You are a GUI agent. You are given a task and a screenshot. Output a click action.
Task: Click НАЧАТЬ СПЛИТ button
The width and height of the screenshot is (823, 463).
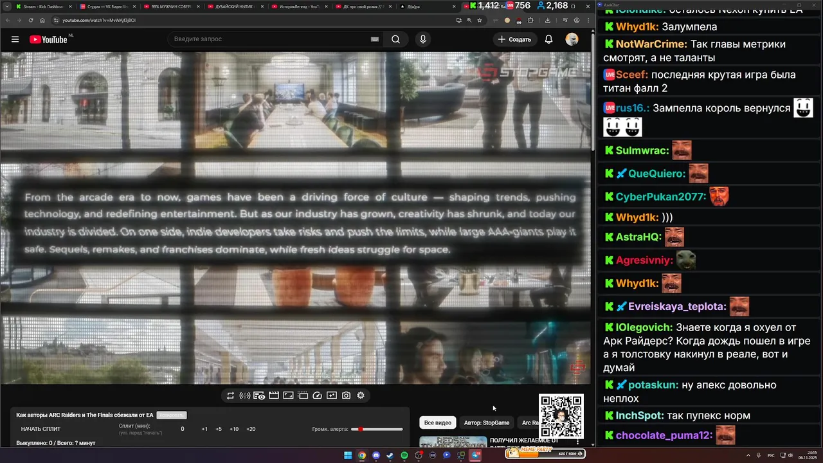point(41,429)
